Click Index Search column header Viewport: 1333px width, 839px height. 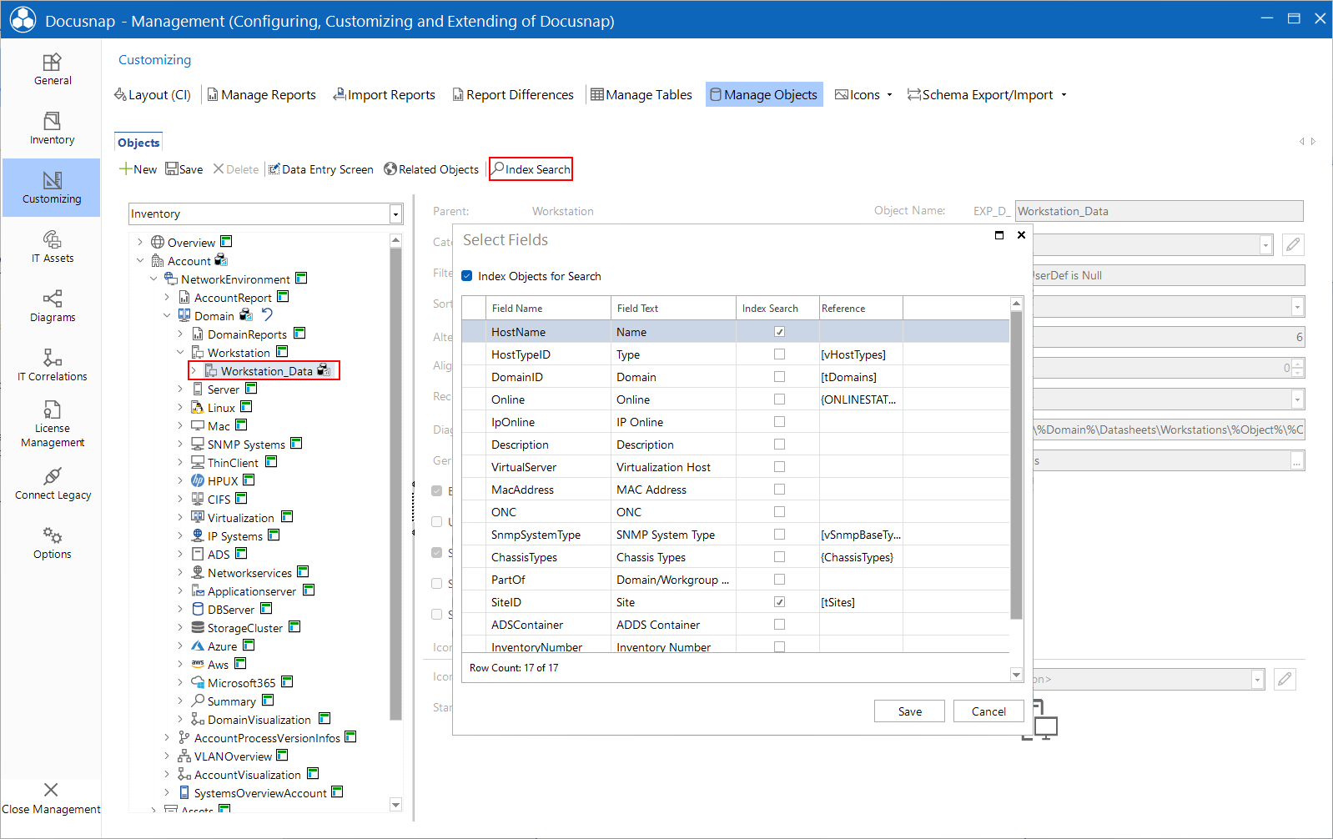coord(777,309)
